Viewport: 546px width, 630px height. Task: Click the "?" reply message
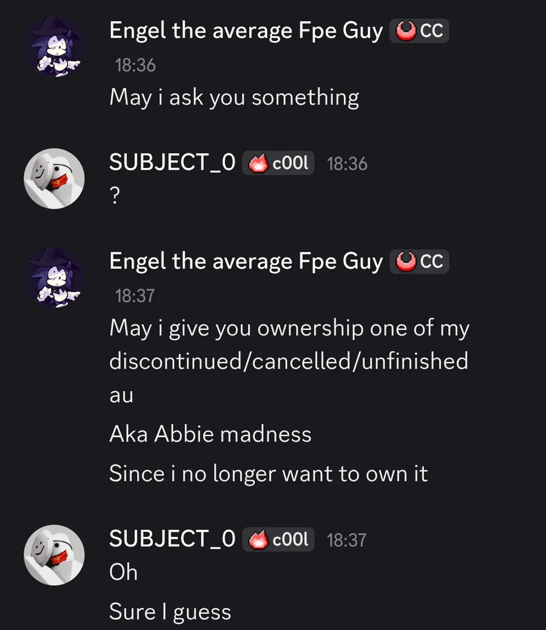tap(114, 195)
